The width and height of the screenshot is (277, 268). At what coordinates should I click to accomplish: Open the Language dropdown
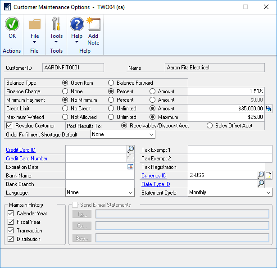[x=130, y=192]
